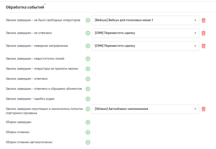Expand dropdown in 'Звонок завершен - не отвечено' row
Screen dimensions: 216x149
click(x=195, y=33)
